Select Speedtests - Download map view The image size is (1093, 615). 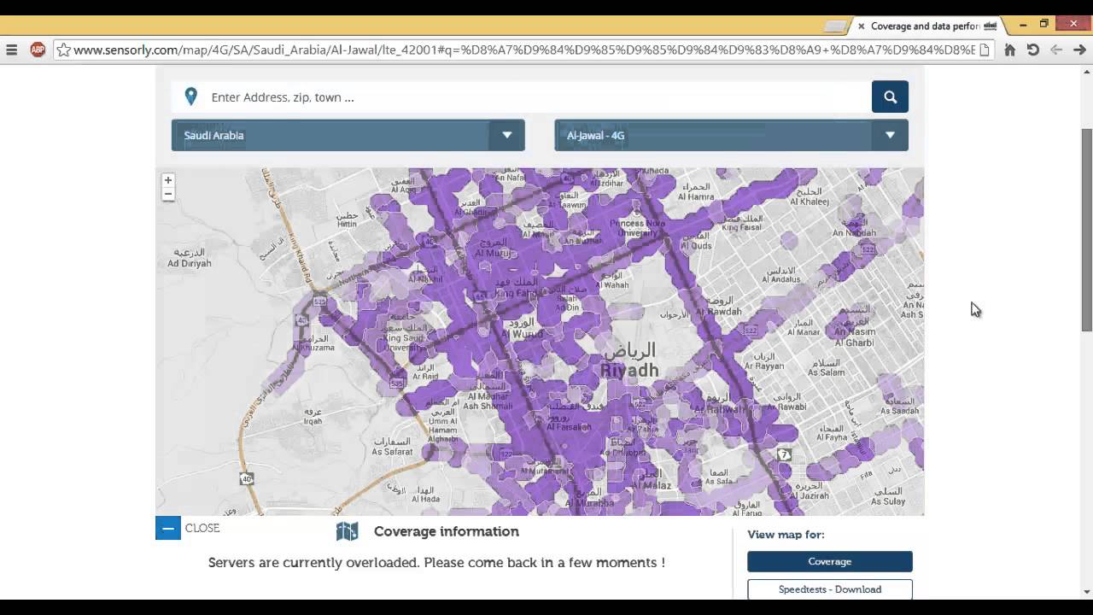(x=829, y=589)
